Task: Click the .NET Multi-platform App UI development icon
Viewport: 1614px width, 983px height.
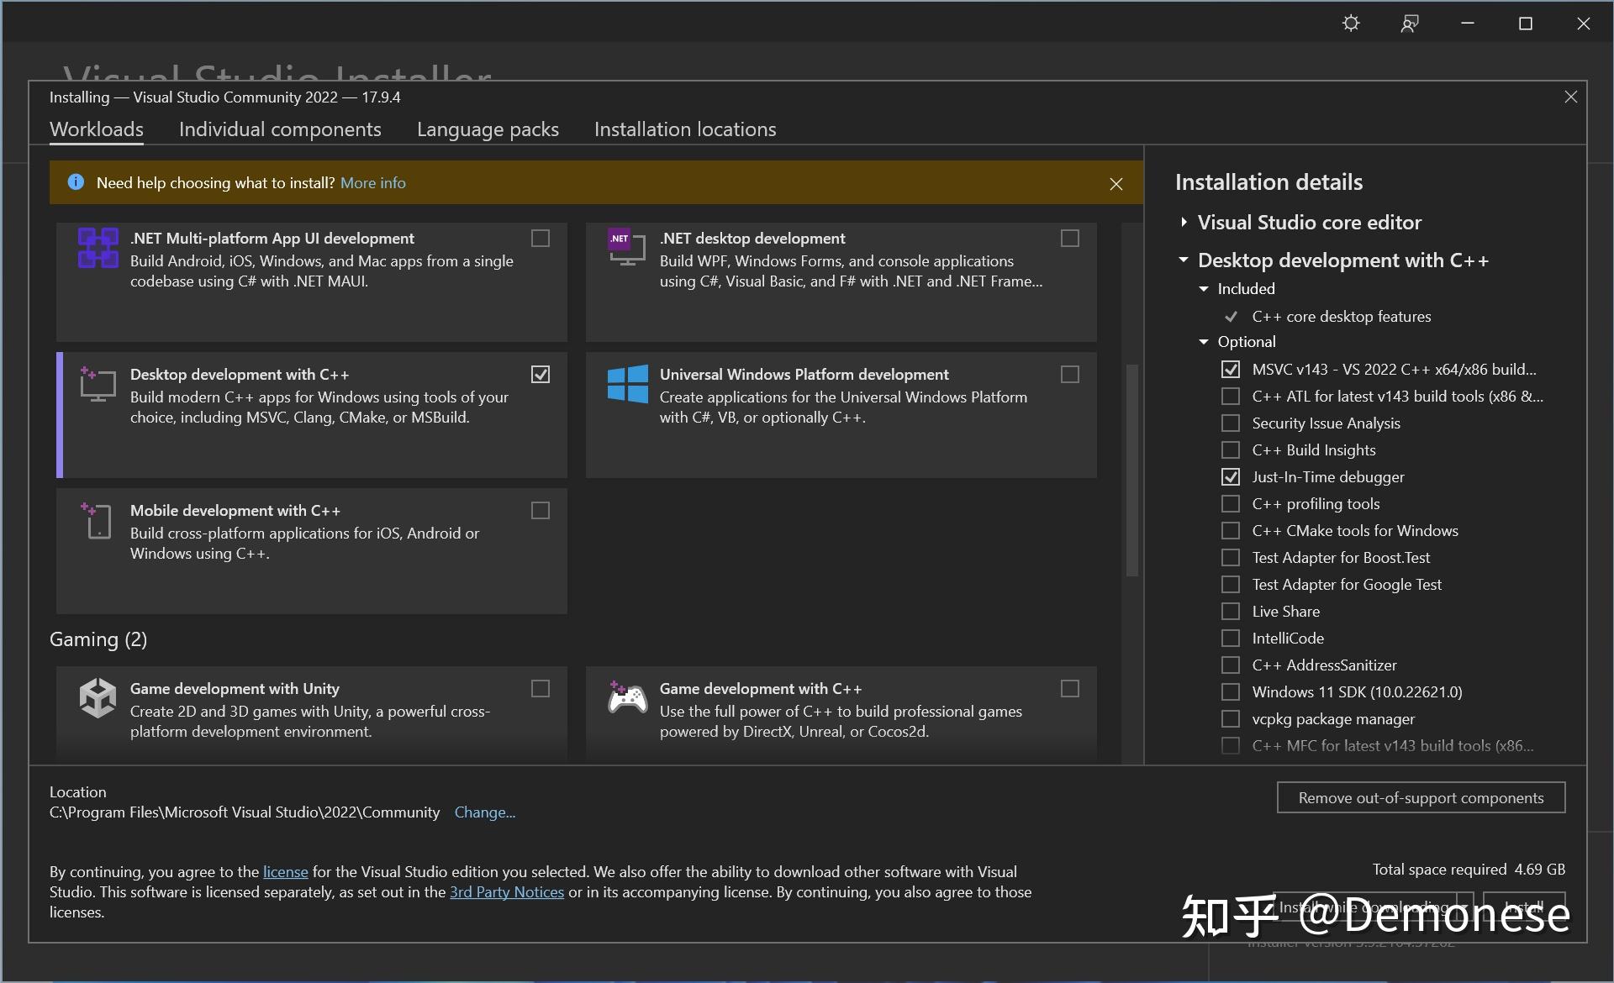Action: click(97, 248)
